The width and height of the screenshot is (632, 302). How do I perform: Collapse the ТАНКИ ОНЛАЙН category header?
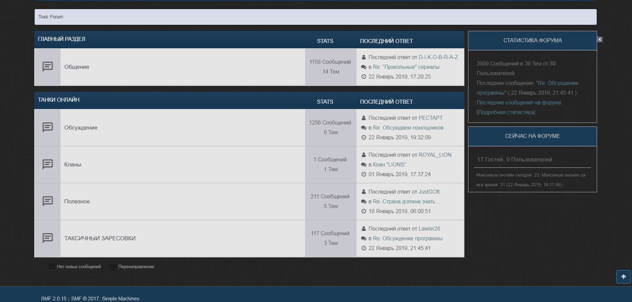pos(59,100)
